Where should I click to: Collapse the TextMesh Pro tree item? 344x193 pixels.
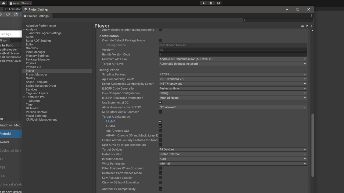coord(24,97)
